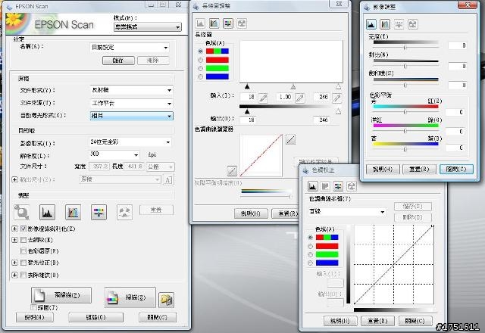Select color palette icon in image adjustment window
Image resolution: width=485 pixels, height=333 pixels.
tap(412, 24)
